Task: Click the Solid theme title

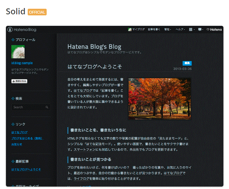Action: pyautogui.click(x=16, y=11)
